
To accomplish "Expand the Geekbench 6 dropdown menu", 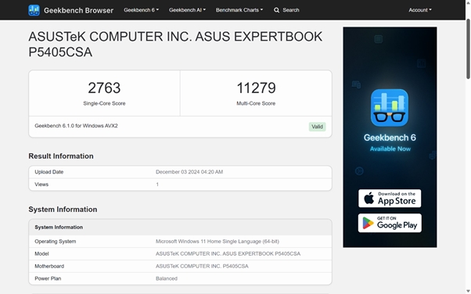I will point(141,10).
